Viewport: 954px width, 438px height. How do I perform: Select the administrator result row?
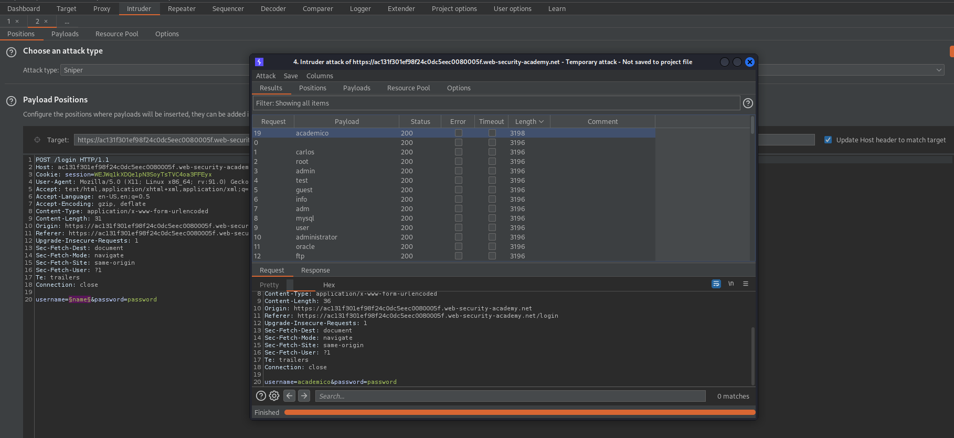point(454,237)
